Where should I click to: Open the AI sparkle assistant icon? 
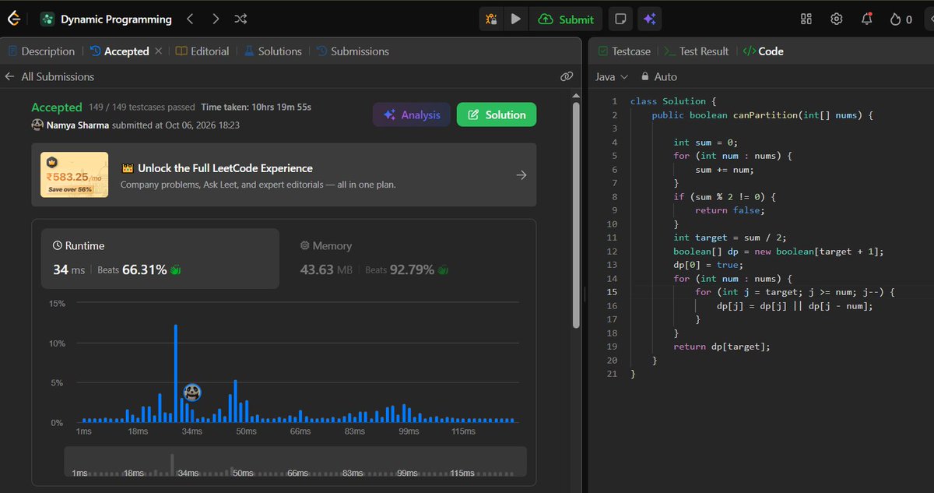tap(648, 19)
